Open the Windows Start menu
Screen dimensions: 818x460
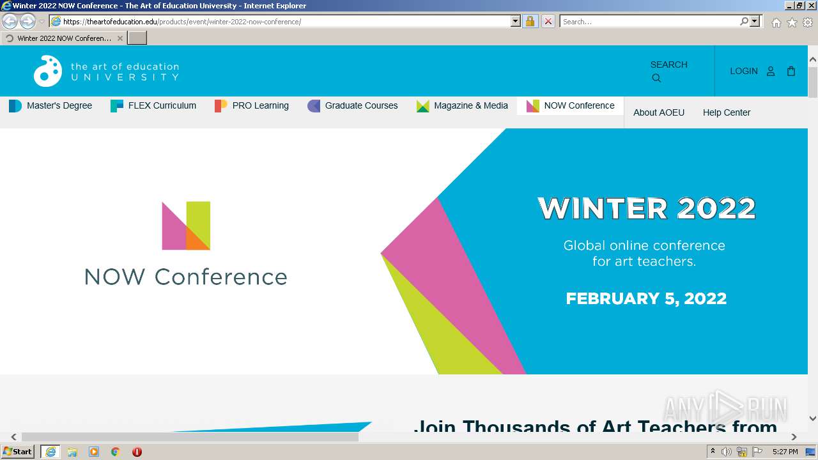tap(18, 452)
